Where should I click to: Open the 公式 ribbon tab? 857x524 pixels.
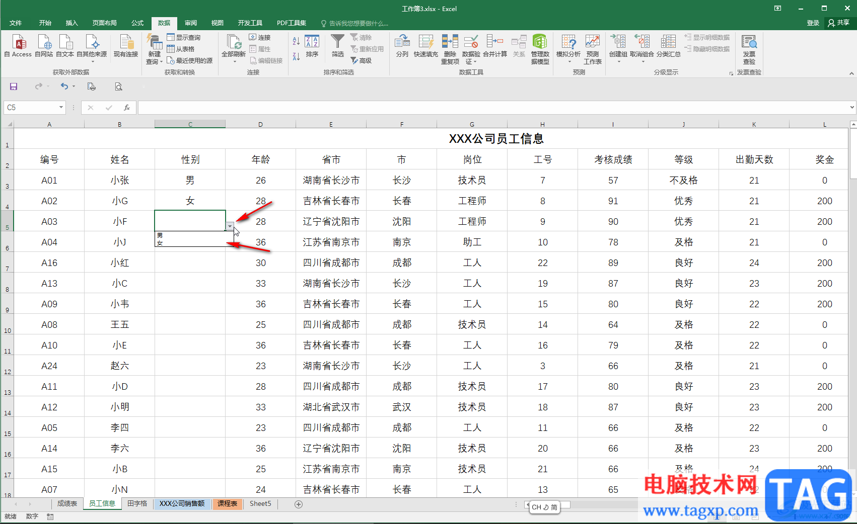coord(137,23)
